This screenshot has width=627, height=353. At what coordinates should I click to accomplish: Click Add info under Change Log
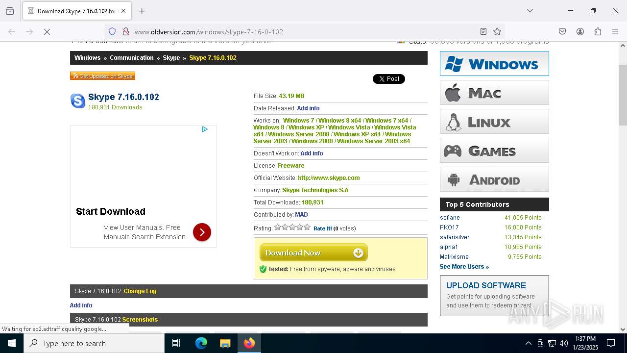tap(81, 305)
